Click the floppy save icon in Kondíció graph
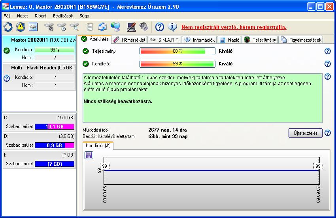 pyautogui.click(x=89, y=155)
